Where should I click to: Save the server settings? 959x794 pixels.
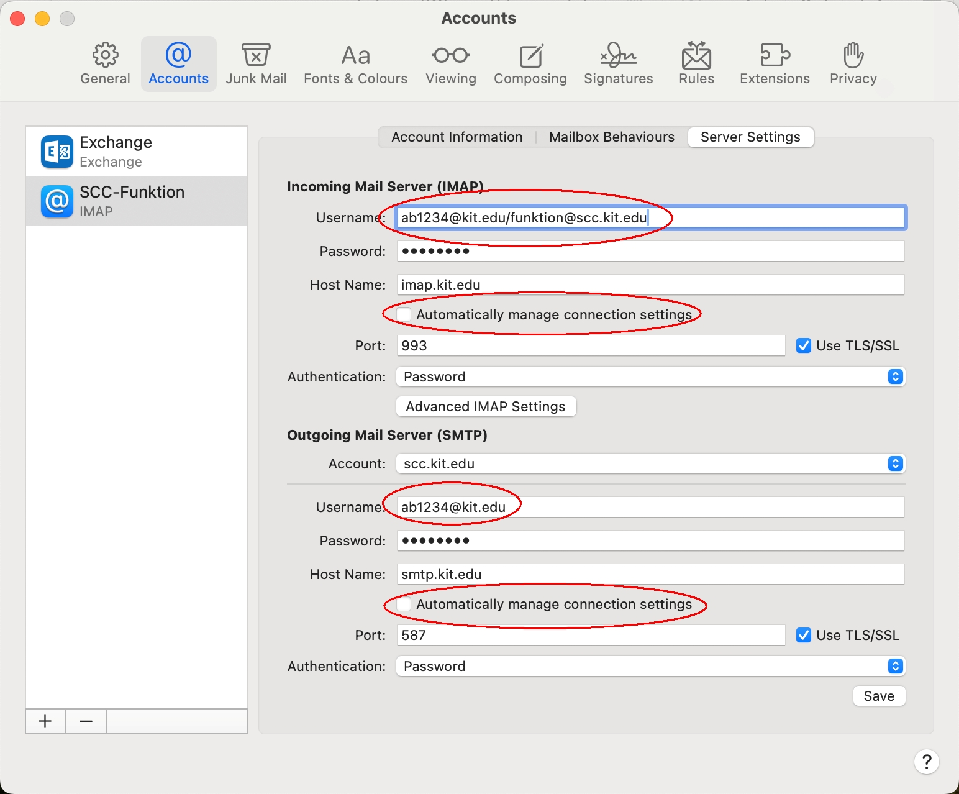[x=878, y=696]
